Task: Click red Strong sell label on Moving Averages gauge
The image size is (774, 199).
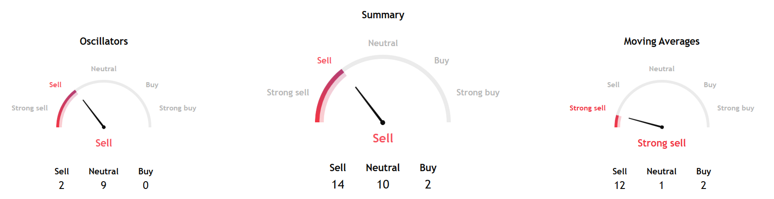Action: pyautogui.click(x=587, y=108)
